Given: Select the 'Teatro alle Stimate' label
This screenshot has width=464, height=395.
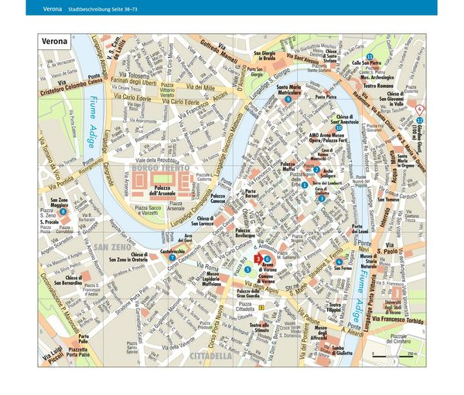Looking at the screenshot, I should [260, 327].
